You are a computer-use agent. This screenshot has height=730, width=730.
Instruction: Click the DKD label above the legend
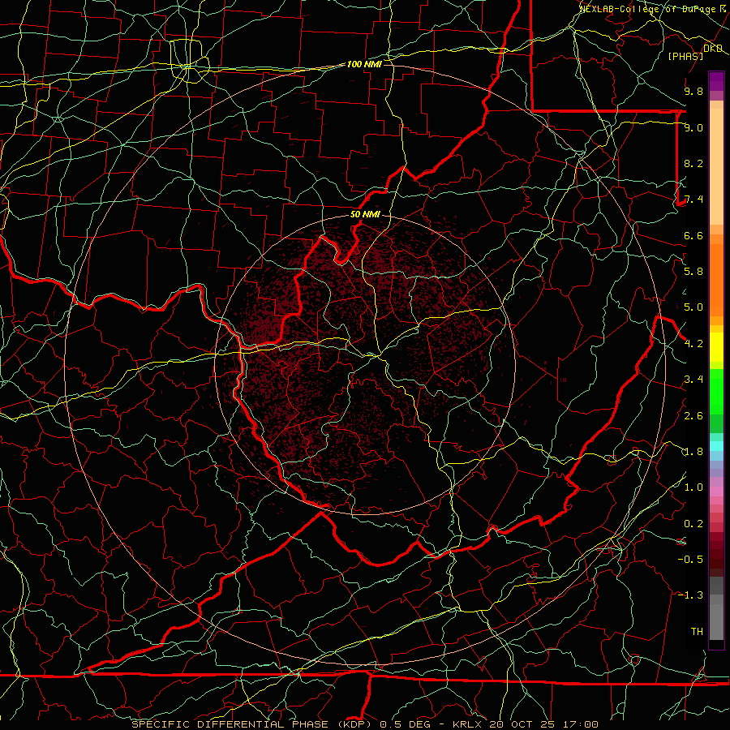click(x=713, y=49)
